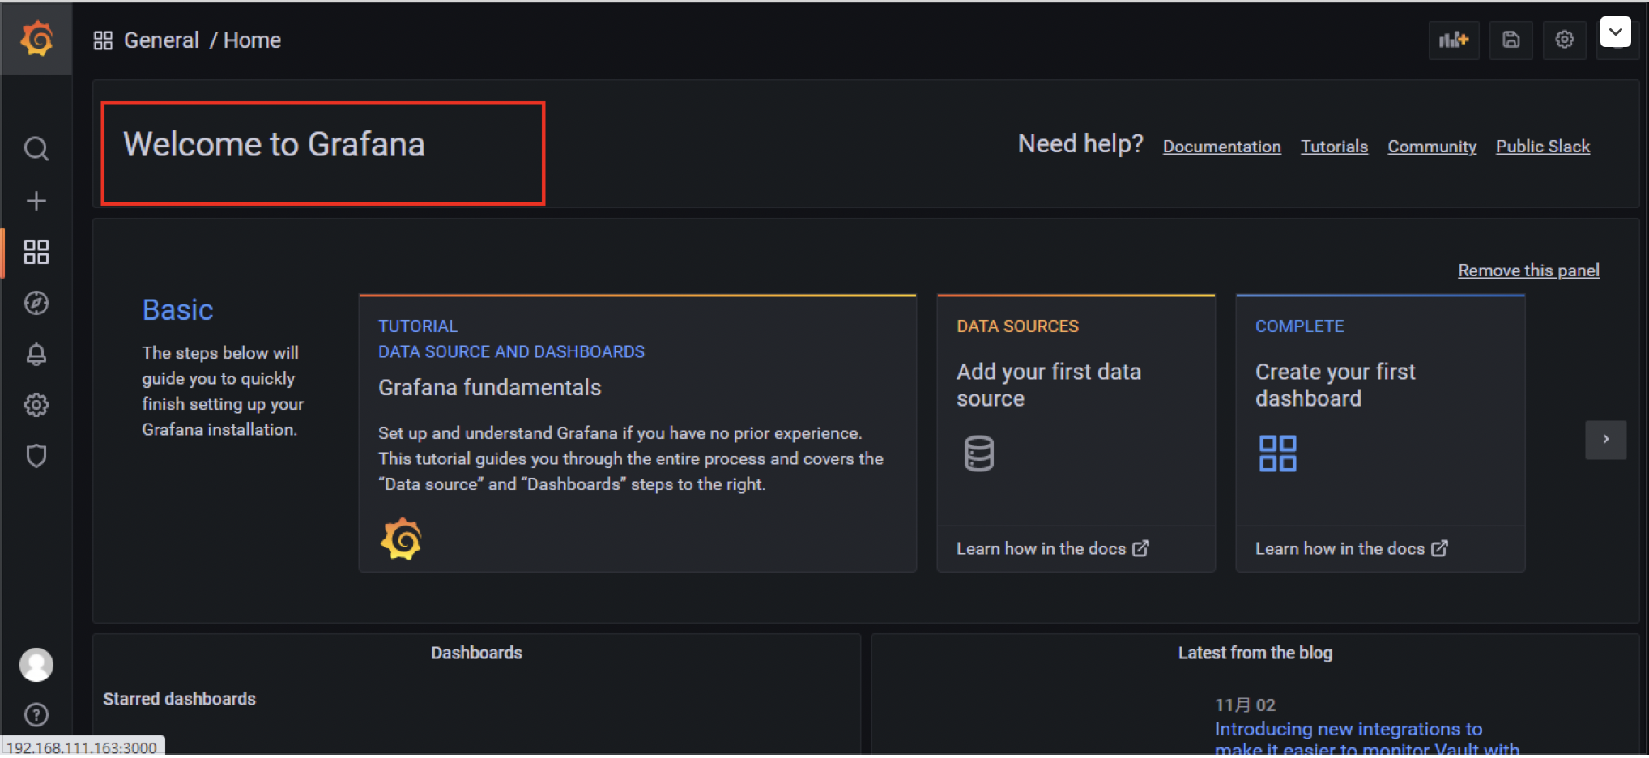1649x758 pixels.
Task: Open the Create plus icon in sidebar
Action: pos(36,201)
